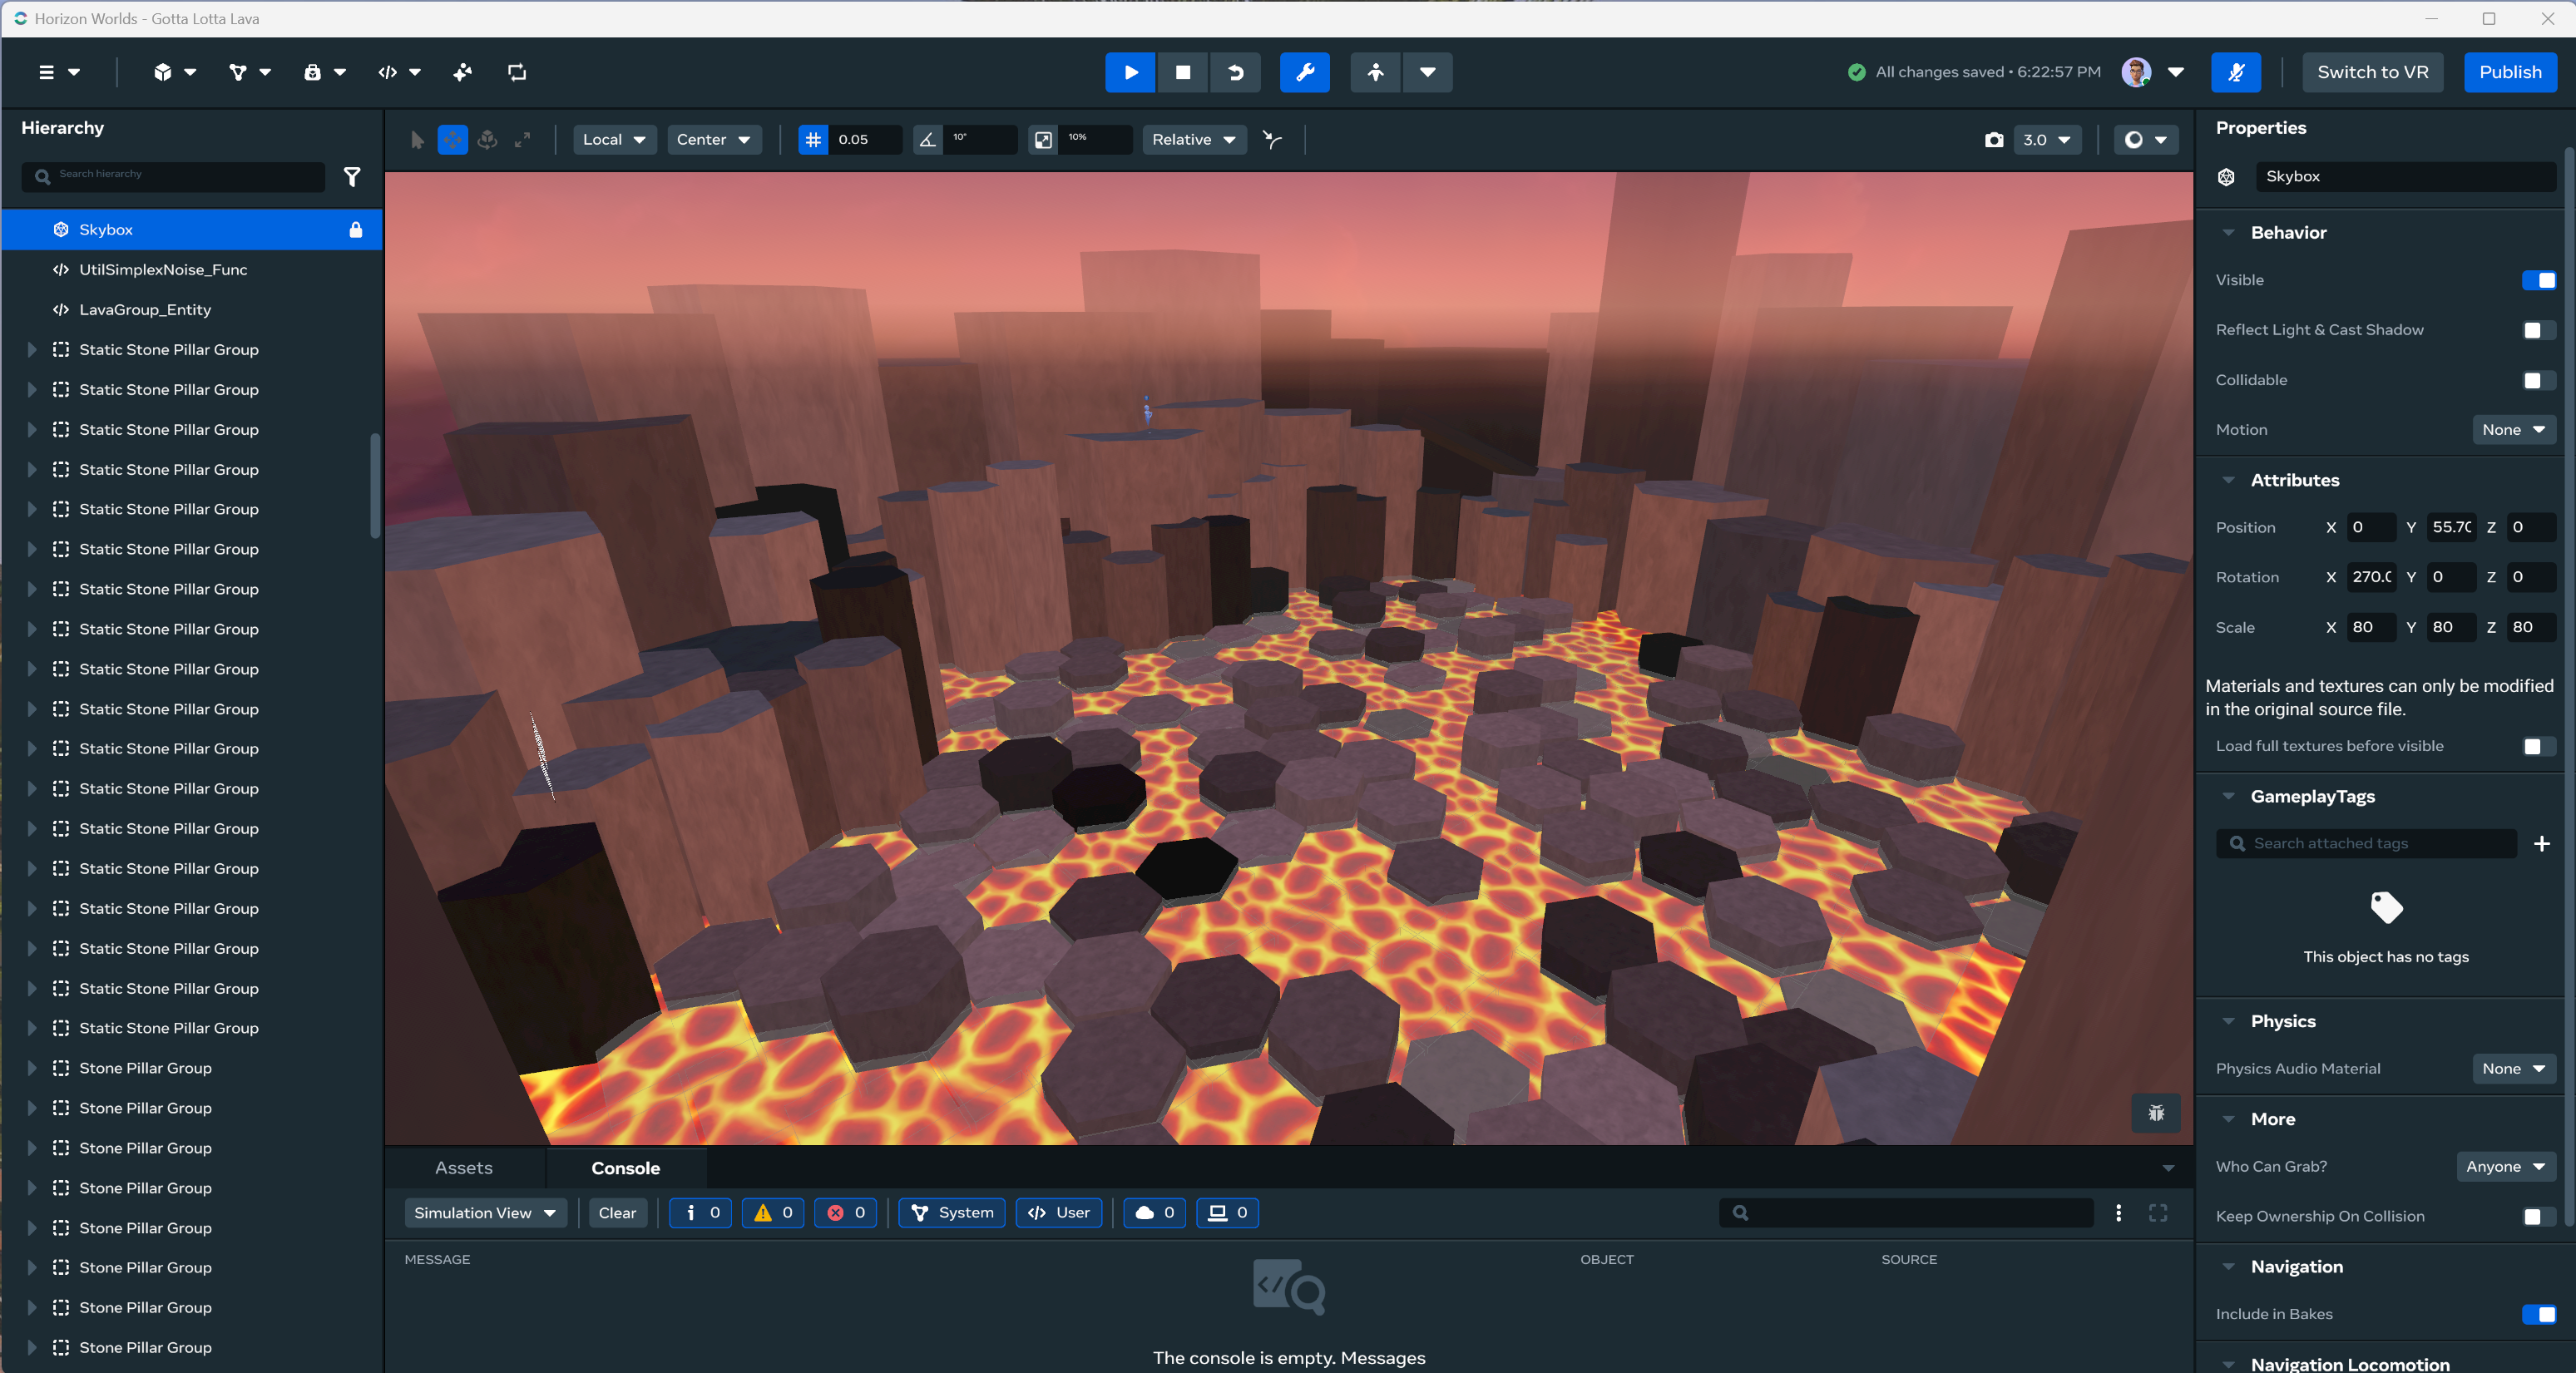Expand the first Static Stone Pillar Group

pos(32,350)
